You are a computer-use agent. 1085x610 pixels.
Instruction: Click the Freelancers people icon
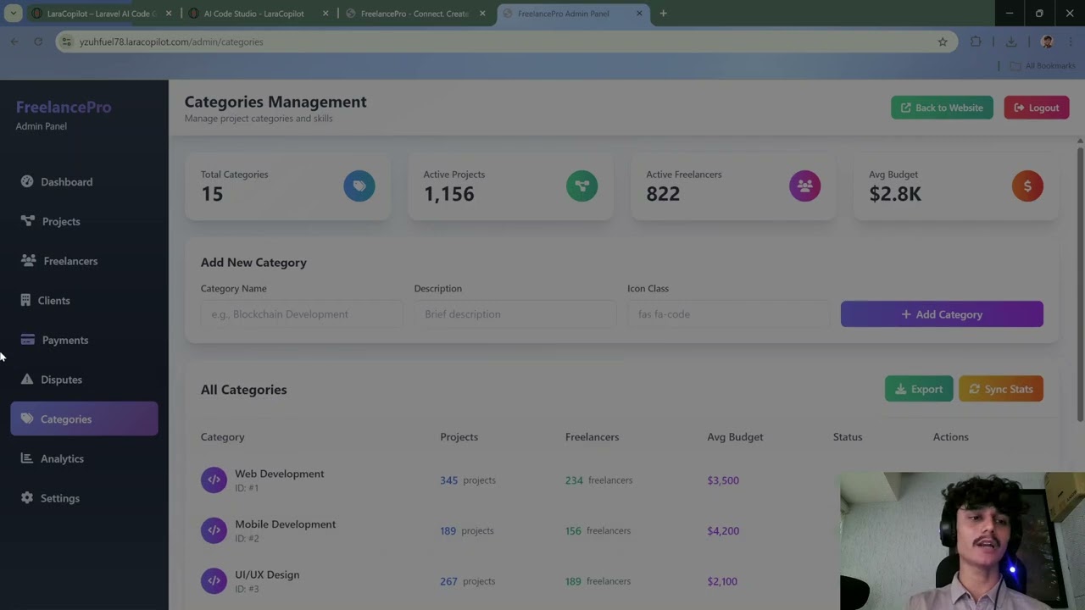pos(29,260)
